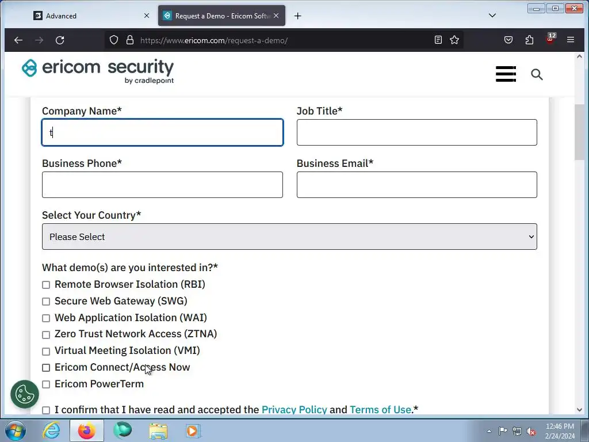The image size is (589, 442).
Task: Click the network tray icon
Action: coord(517,431)
